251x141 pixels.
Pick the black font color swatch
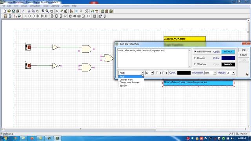tap(184, 73)
